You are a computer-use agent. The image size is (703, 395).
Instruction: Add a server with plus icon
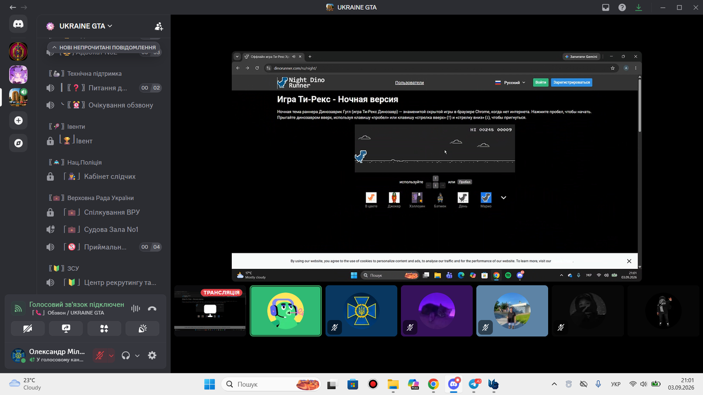[18, 121]
